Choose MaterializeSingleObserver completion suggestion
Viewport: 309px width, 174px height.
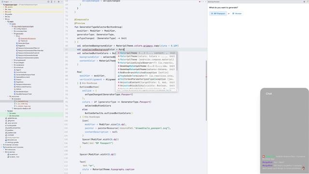[x=146, y=63]
